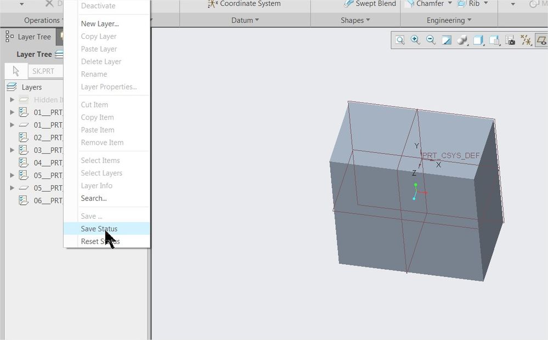
Task: Expand the Hidden Items layer node
Action: click(12, 100)
